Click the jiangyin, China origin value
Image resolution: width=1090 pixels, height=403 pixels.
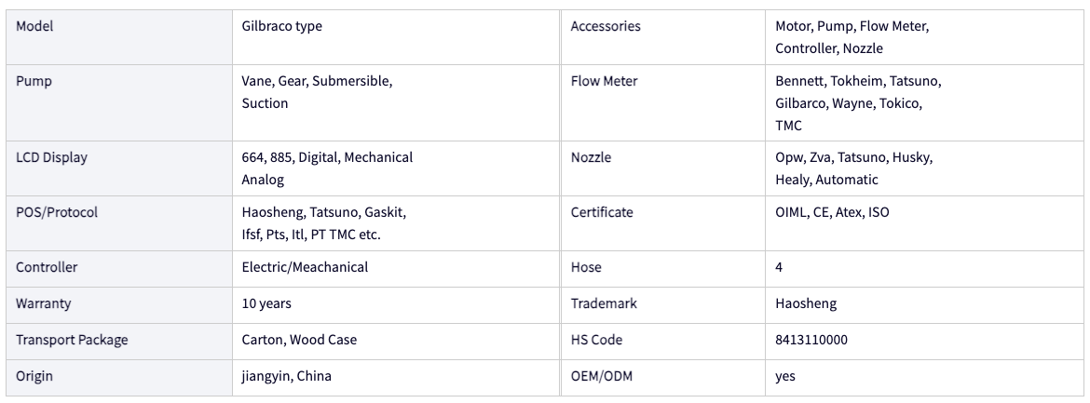click(x=286, y=377)
